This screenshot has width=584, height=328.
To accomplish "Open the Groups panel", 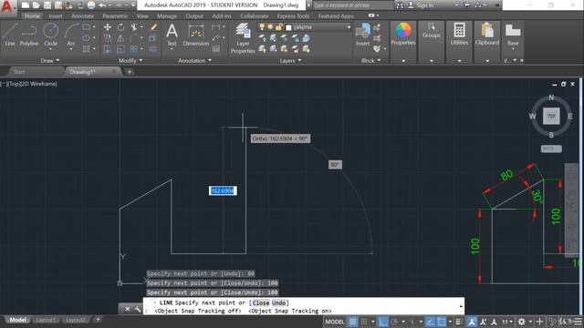I will [432, 30].
